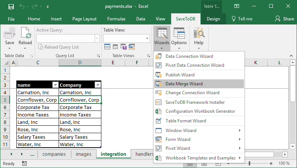
Task: Click row 7 header
Action: pos(5,115)
